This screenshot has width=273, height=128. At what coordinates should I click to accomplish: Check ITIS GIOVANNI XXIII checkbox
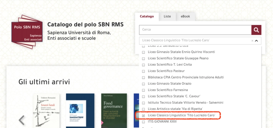click(x=144, y=122)
